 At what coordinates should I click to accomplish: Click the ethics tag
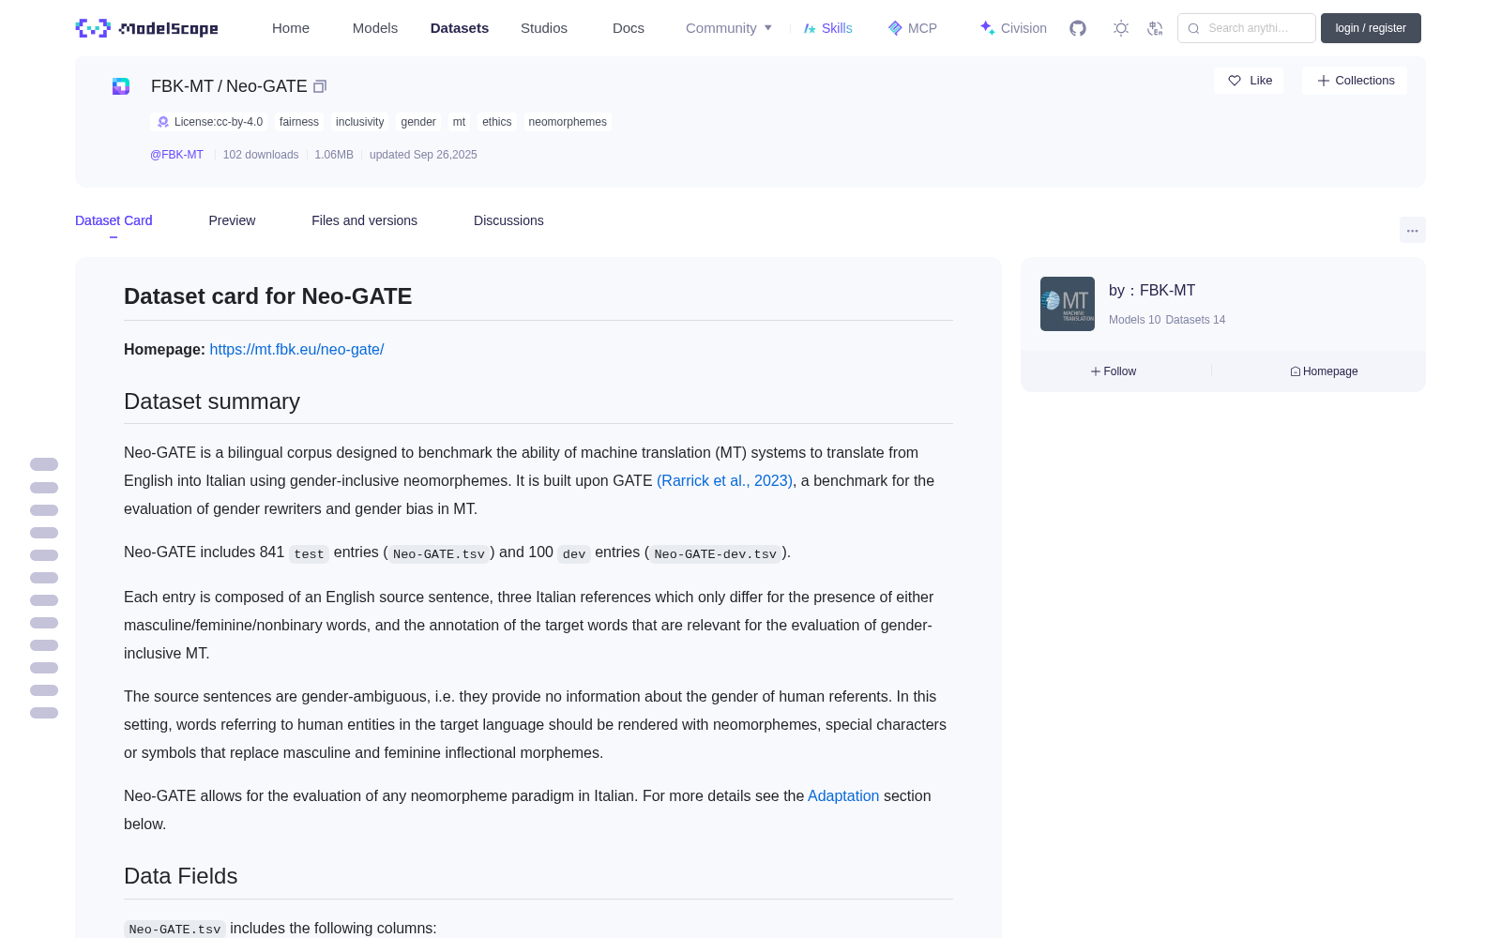(x=497, y=122)
